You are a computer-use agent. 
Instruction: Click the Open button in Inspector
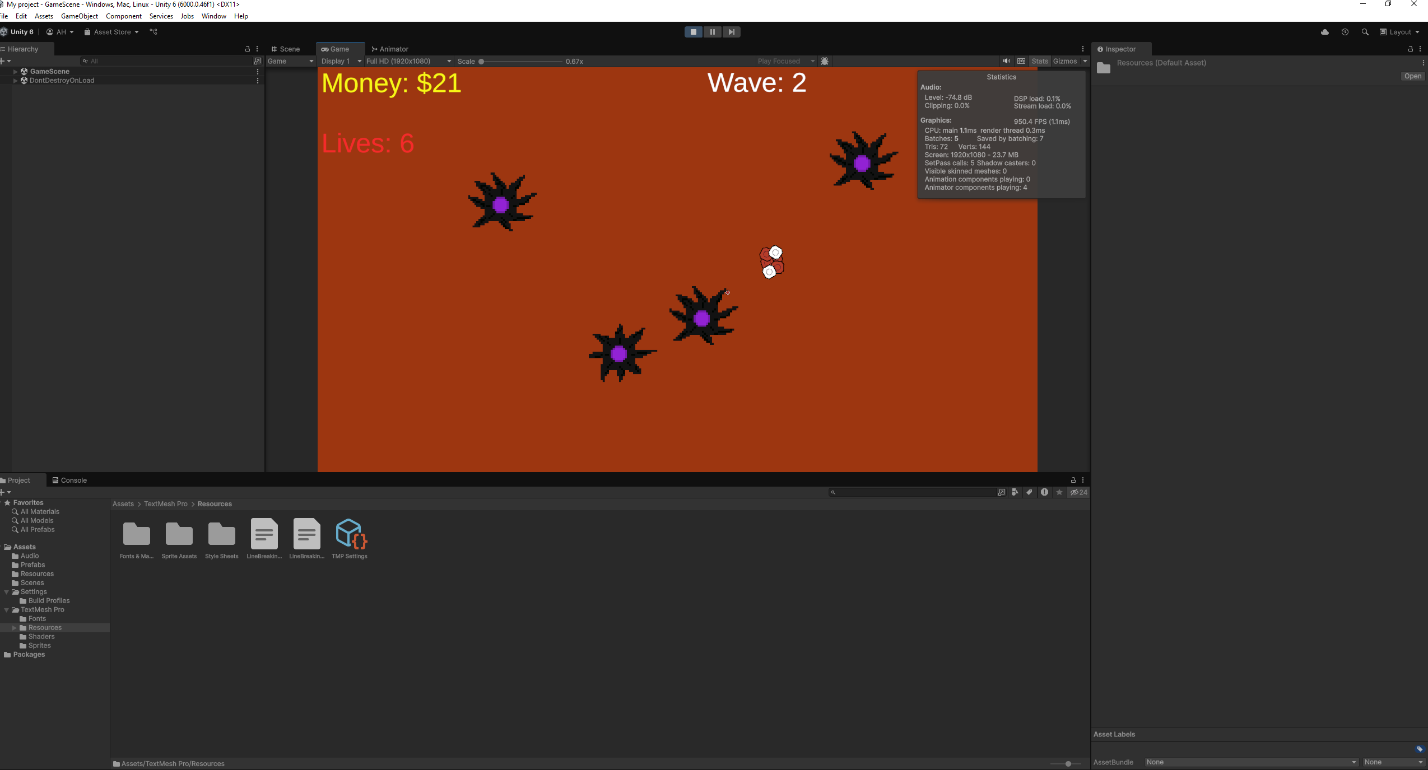1412,76
